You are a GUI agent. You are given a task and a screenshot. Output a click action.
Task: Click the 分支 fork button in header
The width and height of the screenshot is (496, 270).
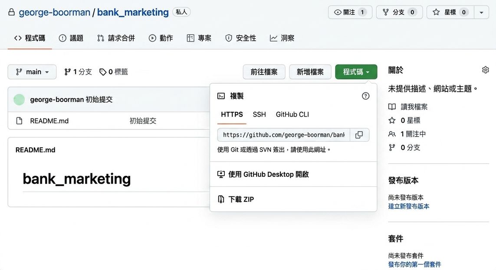point(399,12)
